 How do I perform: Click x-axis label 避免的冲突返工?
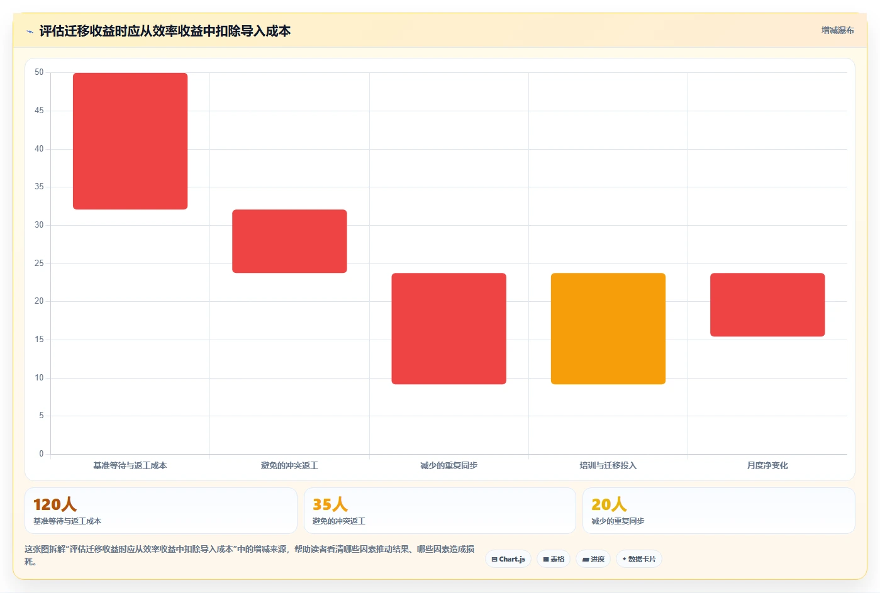[x=289, y=465]
